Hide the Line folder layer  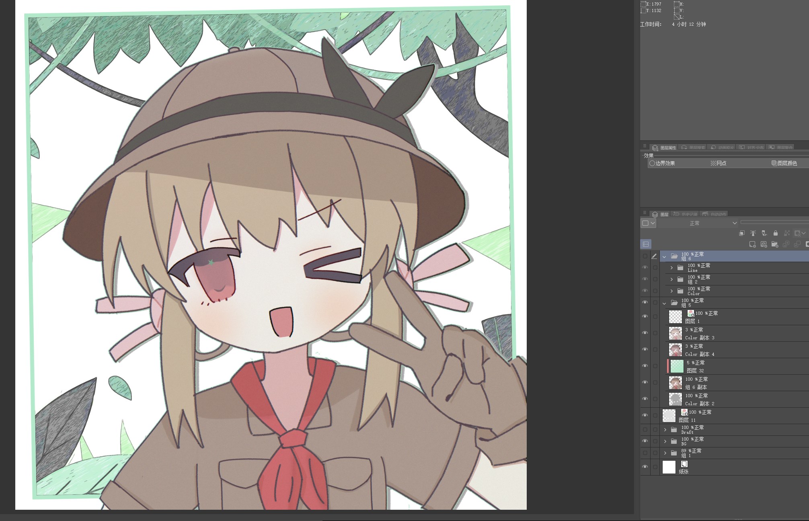point(645,268)
